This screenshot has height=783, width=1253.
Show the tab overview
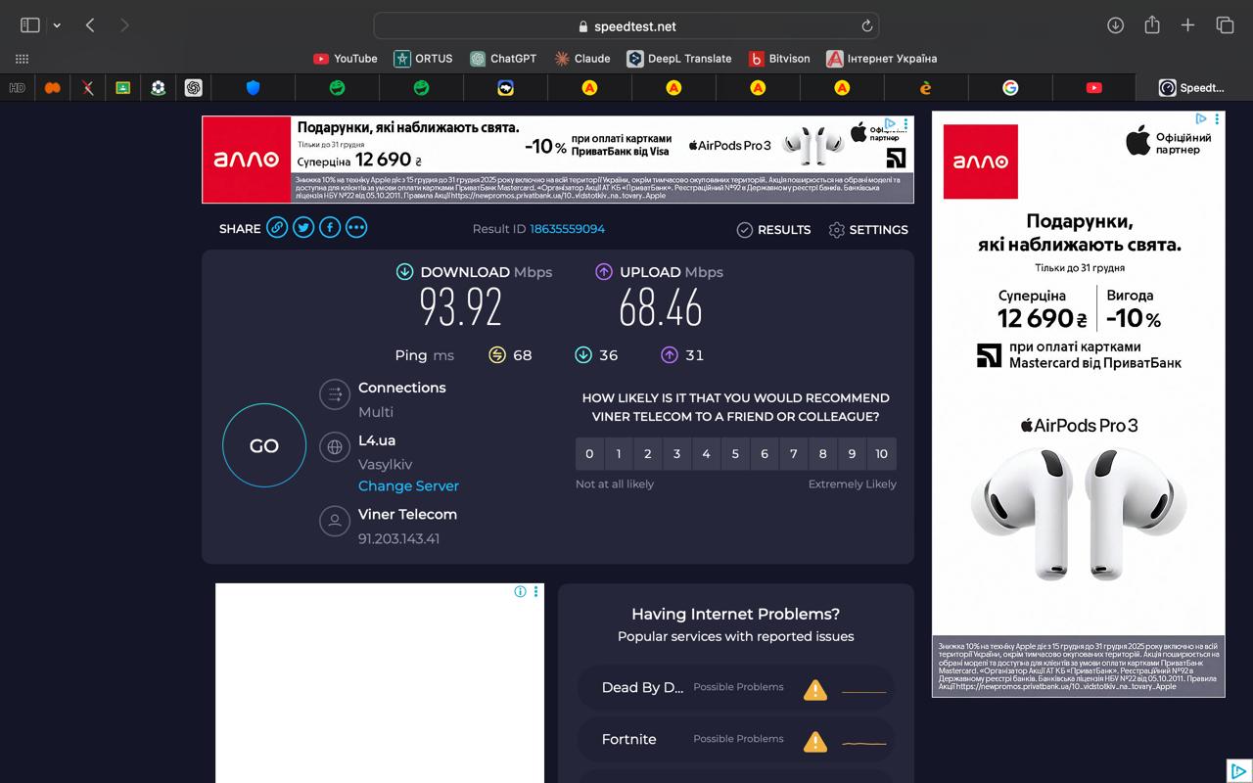pyautogui.click(x=1225, y=25)
